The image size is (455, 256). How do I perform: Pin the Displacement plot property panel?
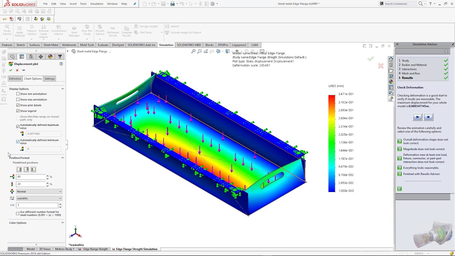pyautogui.click(x=23, y=70)
